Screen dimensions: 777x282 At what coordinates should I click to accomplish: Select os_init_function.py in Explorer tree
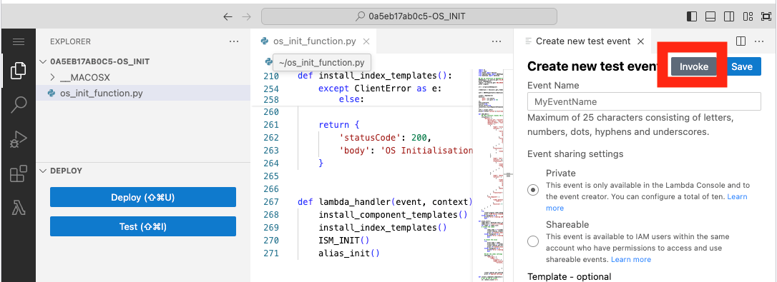tap(142, 93)
